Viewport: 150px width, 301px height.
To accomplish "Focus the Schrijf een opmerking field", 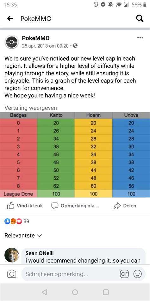I will click(70, 274).
